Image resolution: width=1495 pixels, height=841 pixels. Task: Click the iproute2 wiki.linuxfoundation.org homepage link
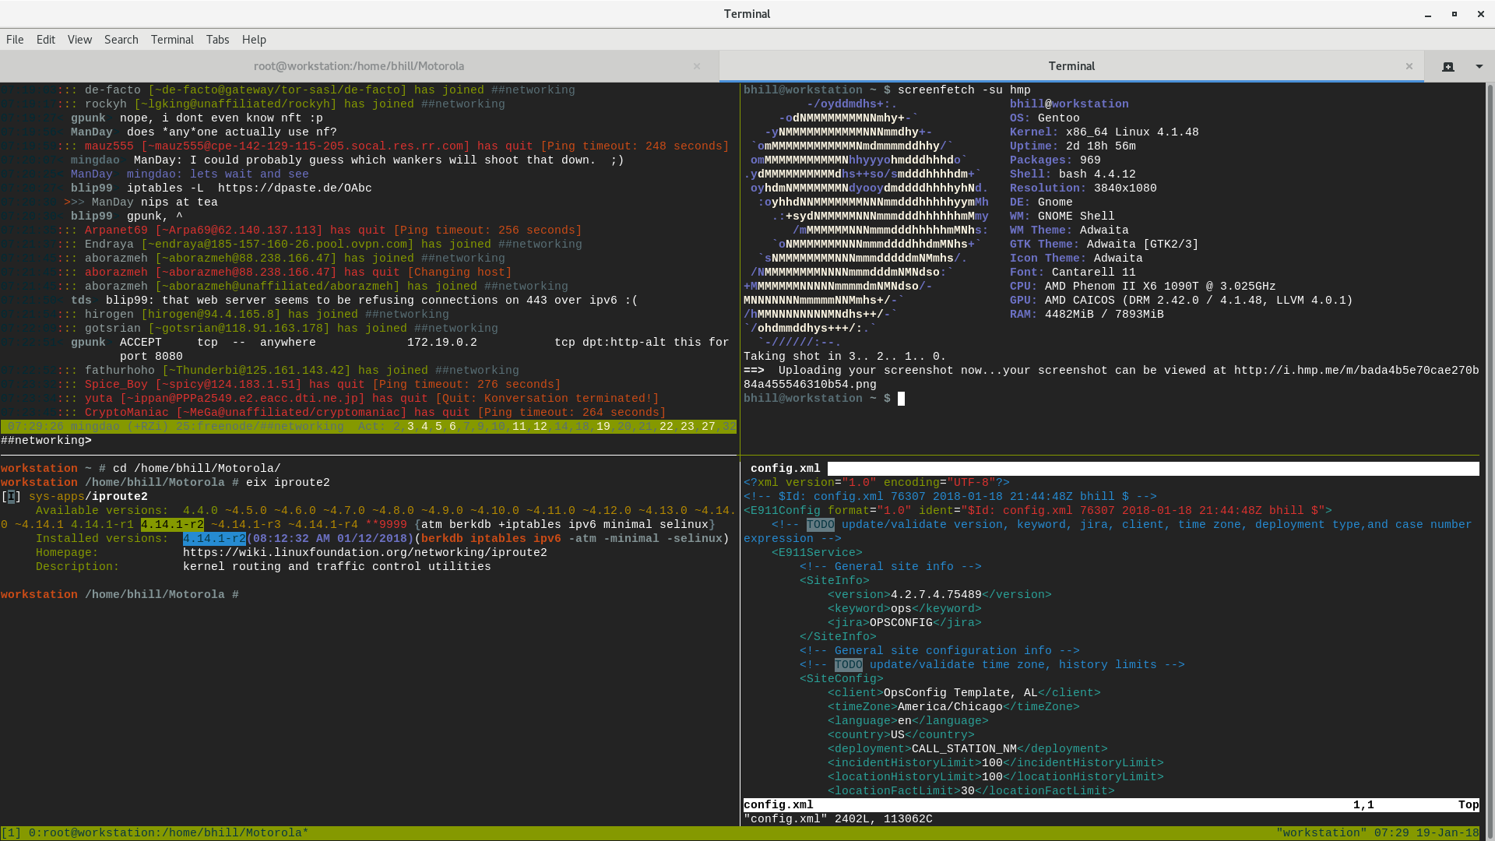(364, 553)
